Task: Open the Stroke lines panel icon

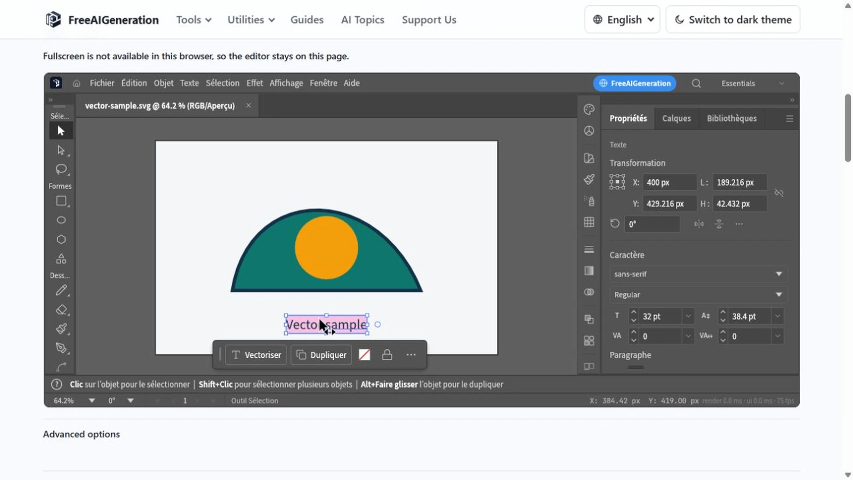Action: click(x=589, y=249)
